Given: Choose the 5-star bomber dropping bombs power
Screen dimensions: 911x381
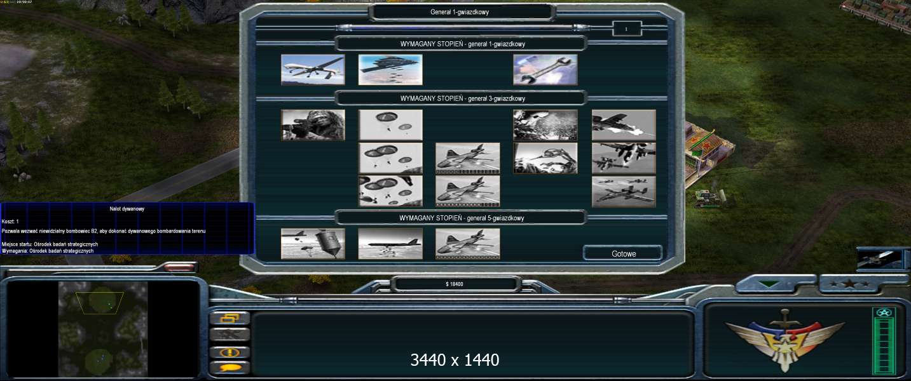Looking at the screenshot, I should click(390, 244).
